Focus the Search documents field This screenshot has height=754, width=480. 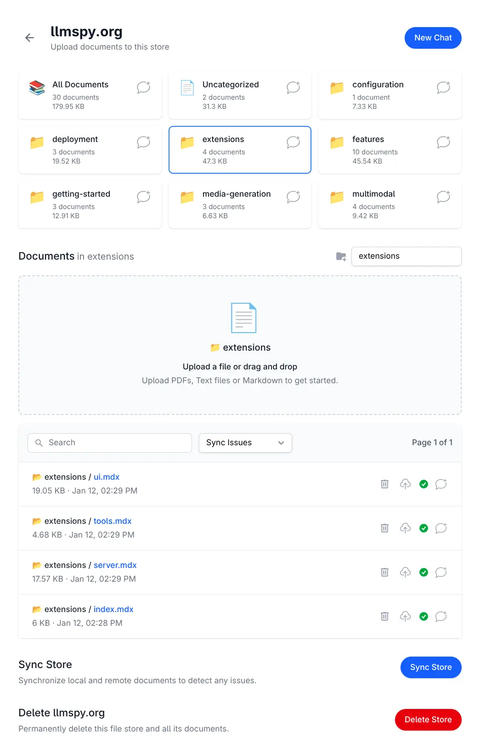click(110, 442)
